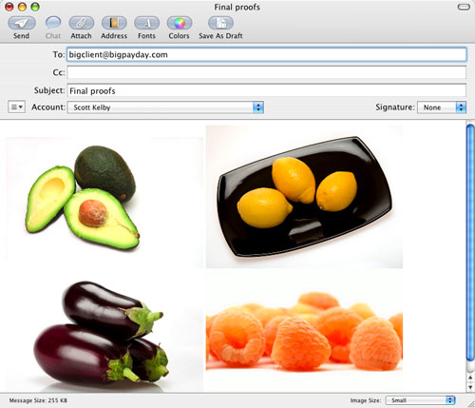
Task: Click the vertical scrollbar thumb
Action: [470, 243]
